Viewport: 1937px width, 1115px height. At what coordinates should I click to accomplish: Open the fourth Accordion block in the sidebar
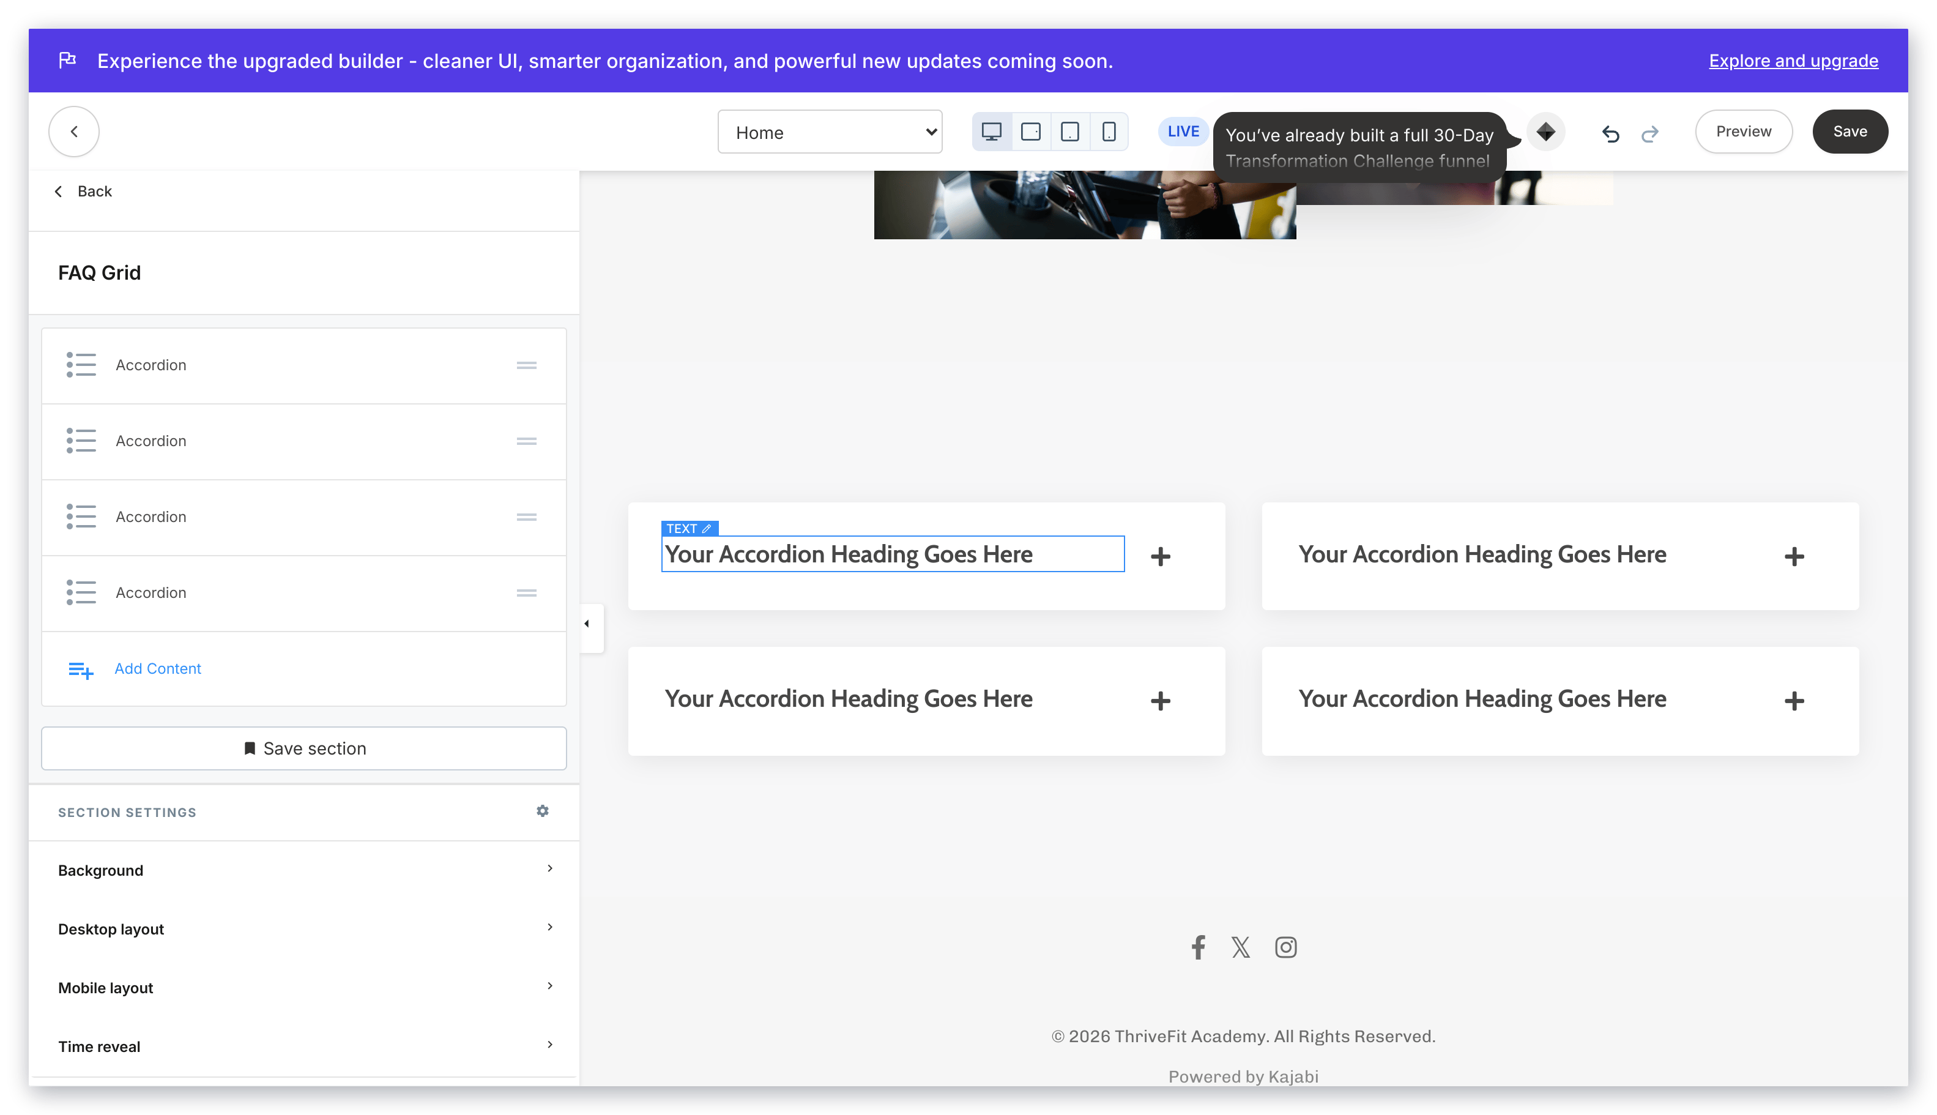click(x=304, y=593)
